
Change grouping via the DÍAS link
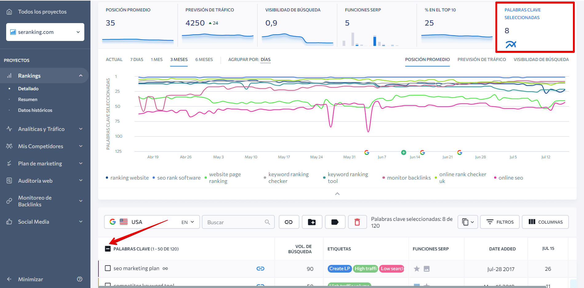266,59
